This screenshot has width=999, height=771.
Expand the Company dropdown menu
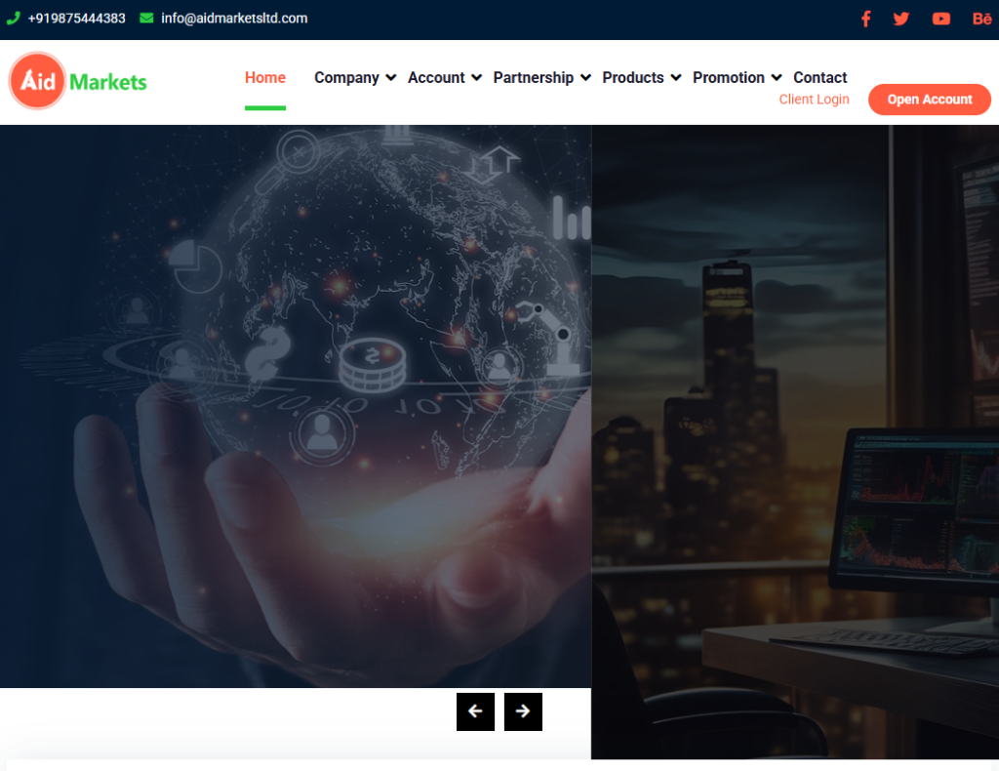tap(354, 78)
